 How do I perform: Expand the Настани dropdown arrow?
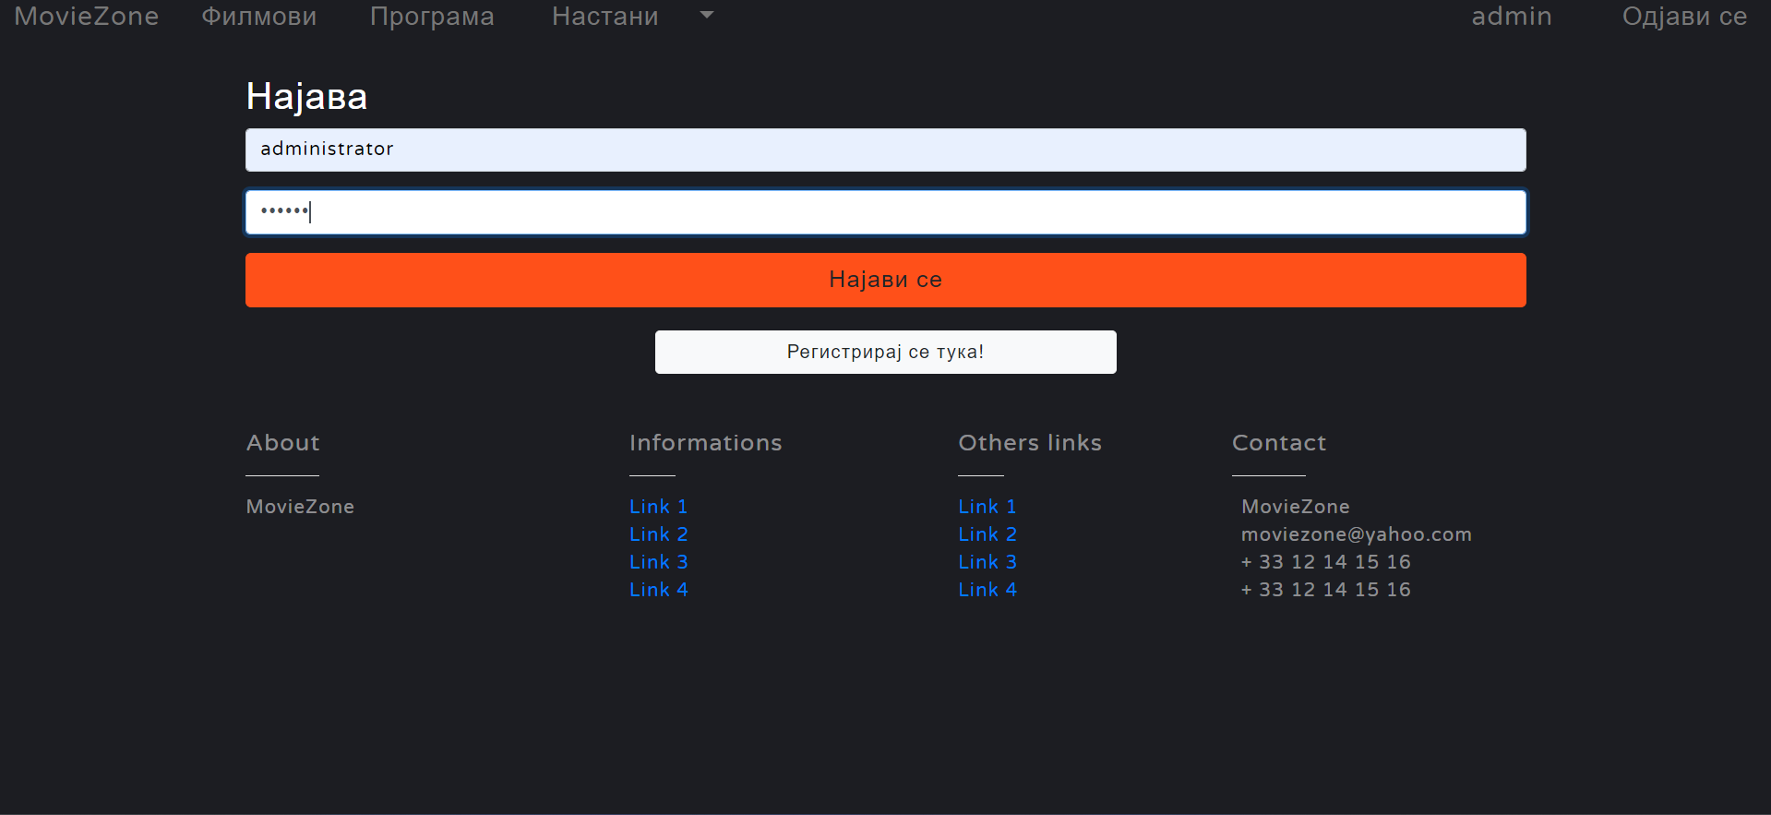point(707,16)
